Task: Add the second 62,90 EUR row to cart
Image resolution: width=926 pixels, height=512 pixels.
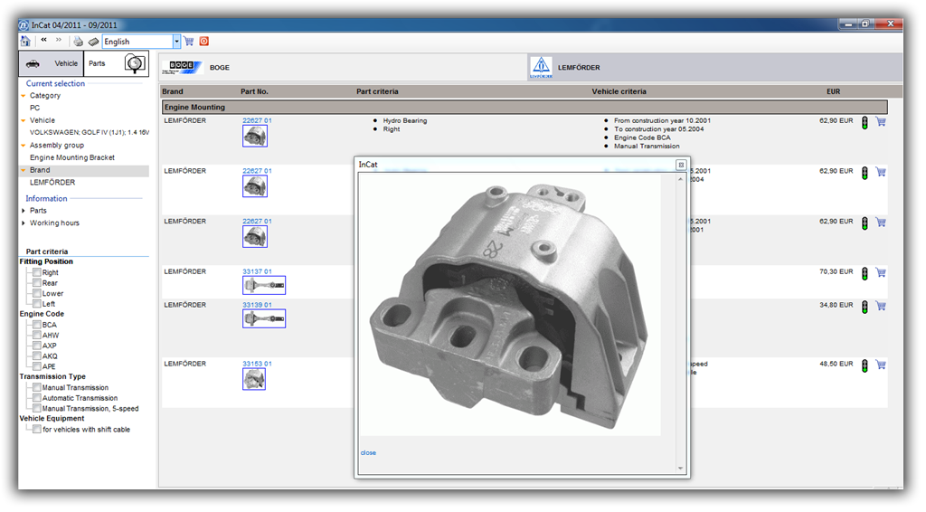Action: 881,172
